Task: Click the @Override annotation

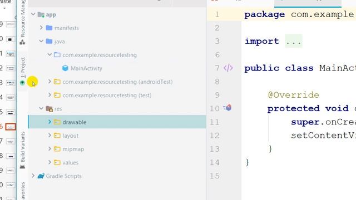Action: [x=294, y=95]
